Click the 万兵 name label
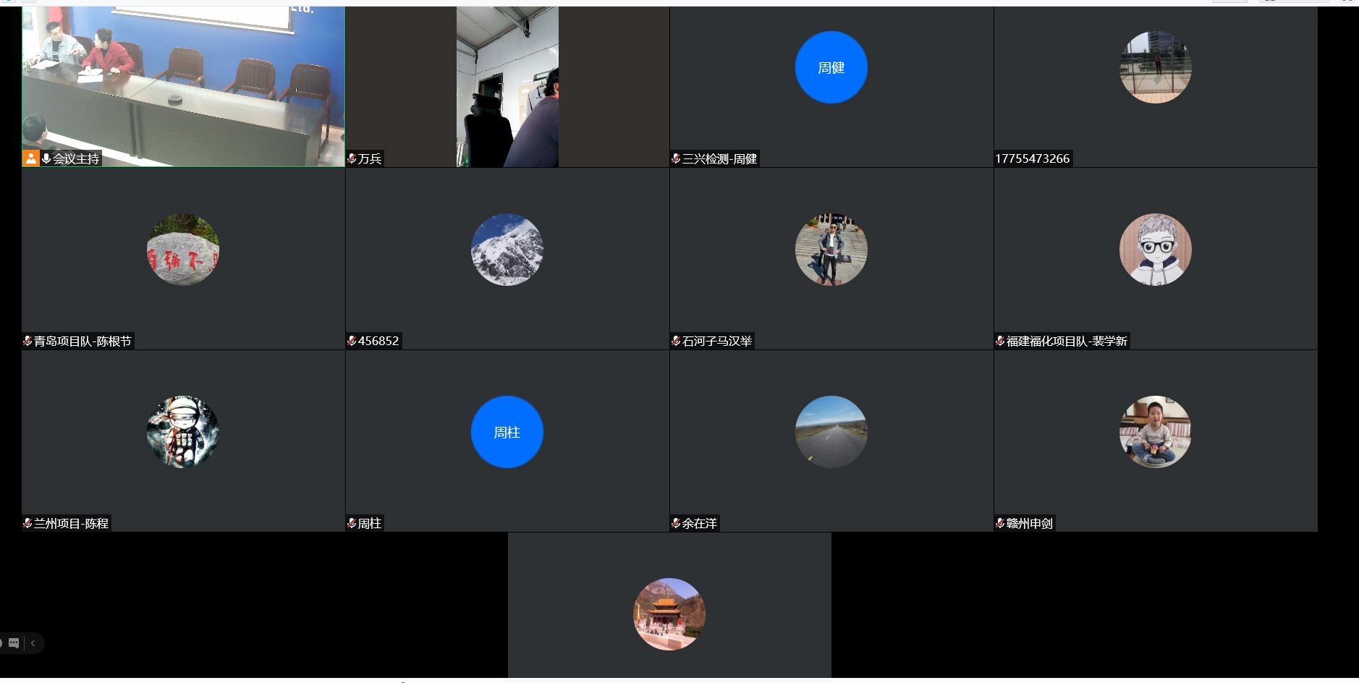This screenshot has width=1359, height=683. [370, 158]
